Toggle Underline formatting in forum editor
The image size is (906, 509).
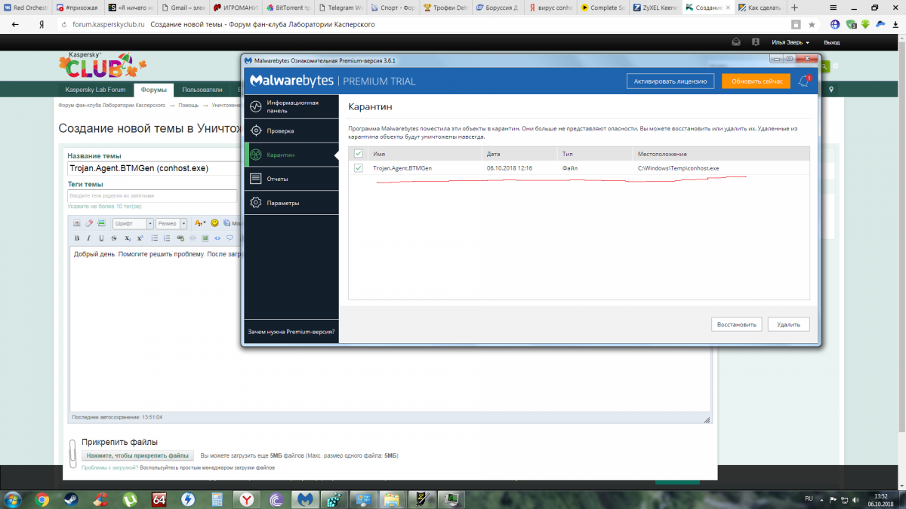point(101,238)
